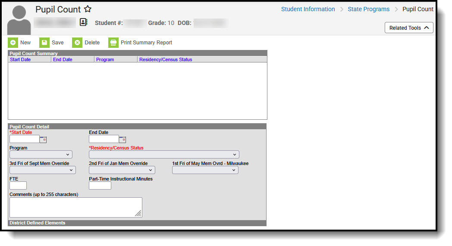Open the Start Date calendar picker
452x246 pixels.
click(x=43, y=140)
